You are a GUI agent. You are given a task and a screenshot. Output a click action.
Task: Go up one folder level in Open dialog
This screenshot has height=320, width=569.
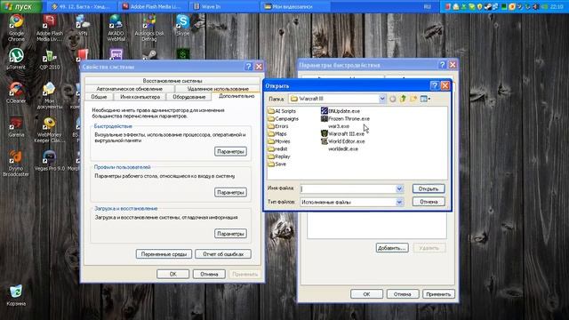point(403,99)
